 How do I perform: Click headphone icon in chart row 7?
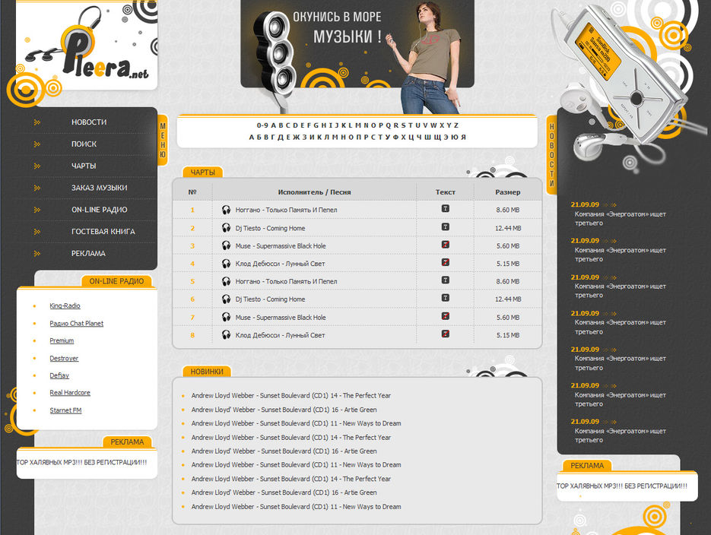[x=227, y=317]
